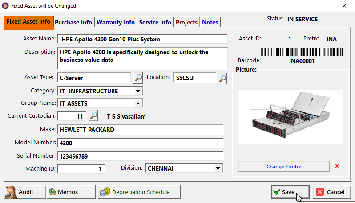Cancel editing the asset
The height and width of the screenshot is (203, 355).
332,192
